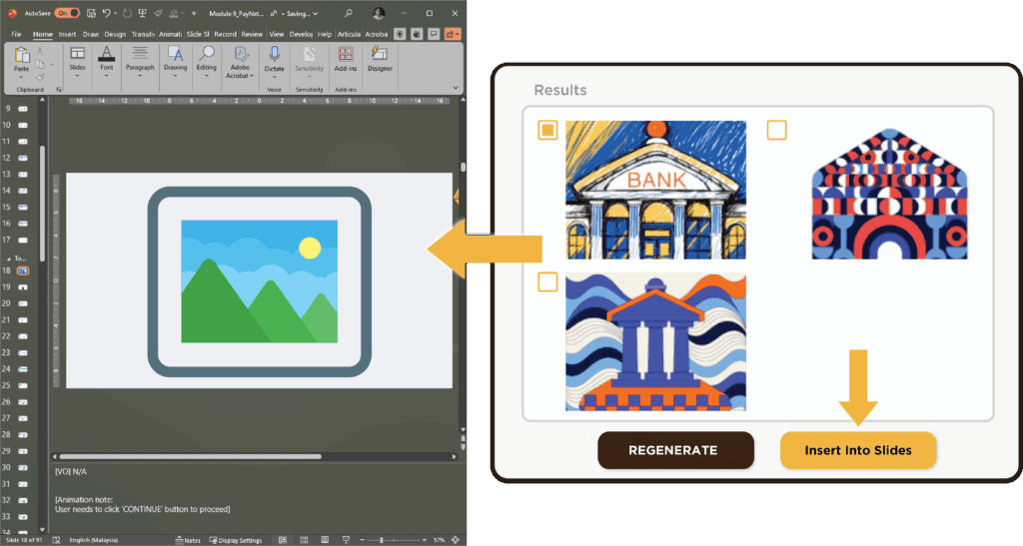Click the Format Painter icon
The image size is (1023, 546).
[x=40, y=77]
